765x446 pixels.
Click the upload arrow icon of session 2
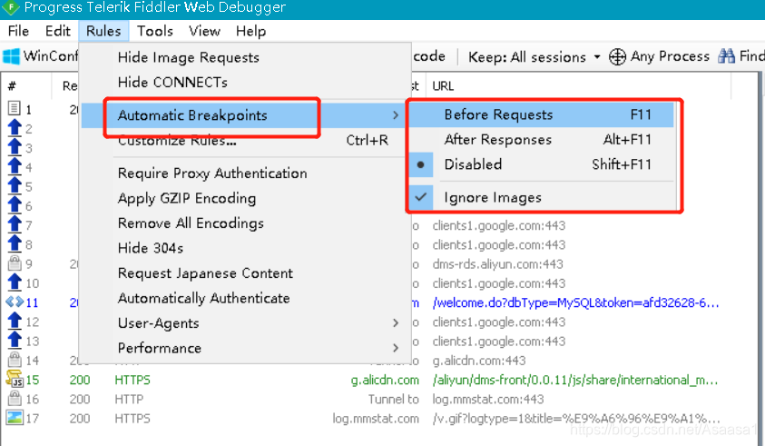(x=15, y=128)
